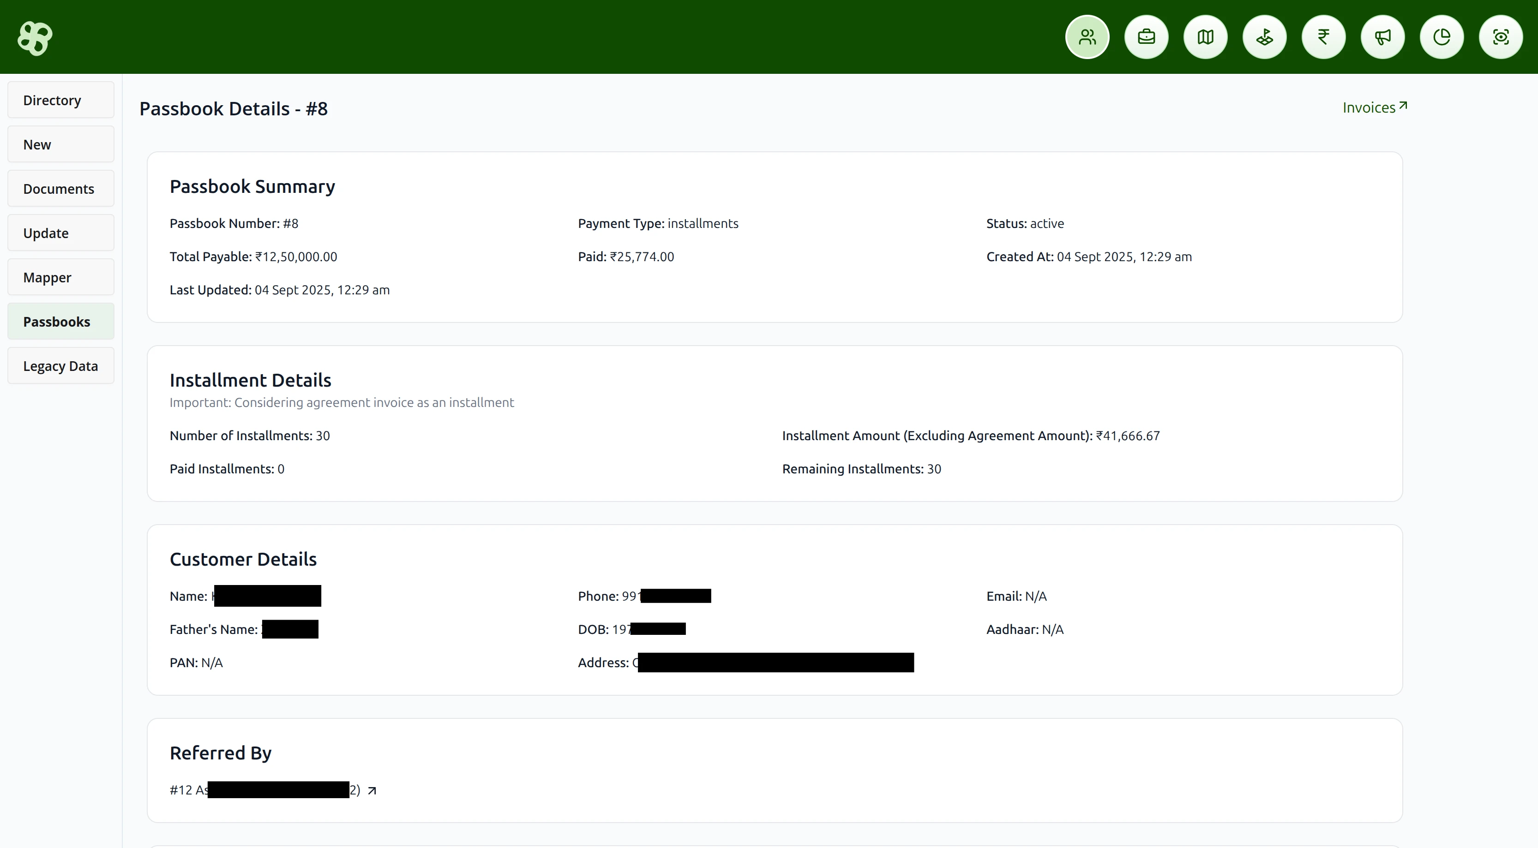The width and height of the screenshot is (1538, 848).
Task: Click the clover logo in header
Action: (x=35, y=38)
